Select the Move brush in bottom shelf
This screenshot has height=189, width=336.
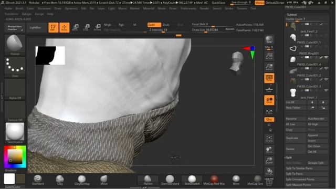(x=104, y=180)
